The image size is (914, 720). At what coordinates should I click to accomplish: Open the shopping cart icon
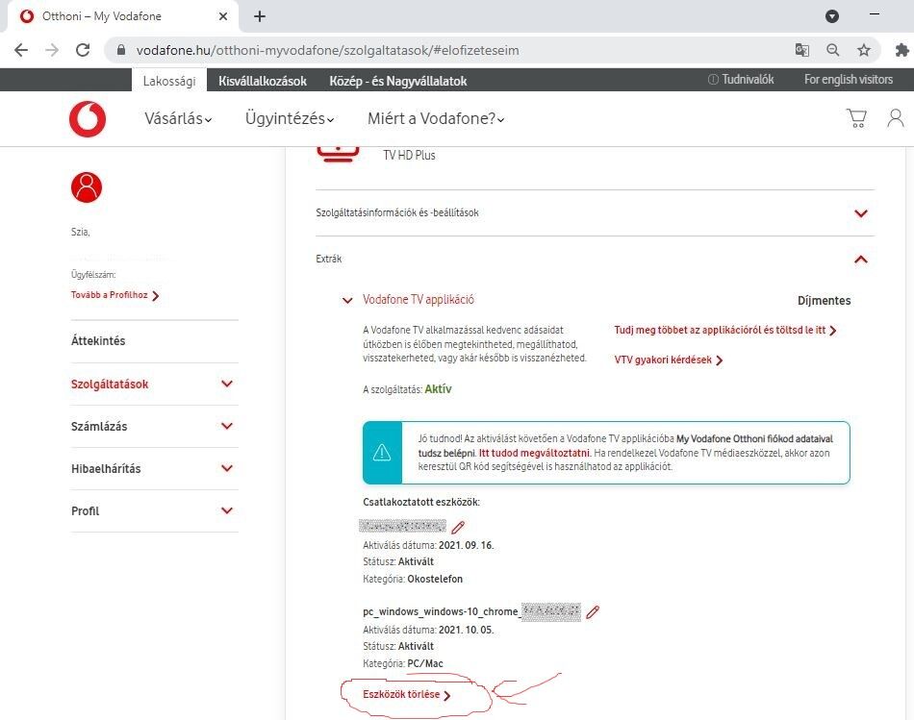coord(856,118)
